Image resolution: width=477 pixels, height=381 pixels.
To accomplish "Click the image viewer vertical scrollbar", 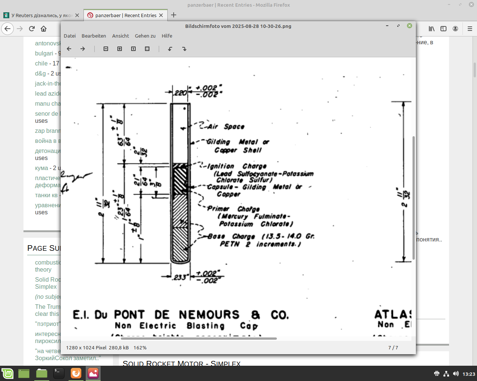I will pos(414,198).
